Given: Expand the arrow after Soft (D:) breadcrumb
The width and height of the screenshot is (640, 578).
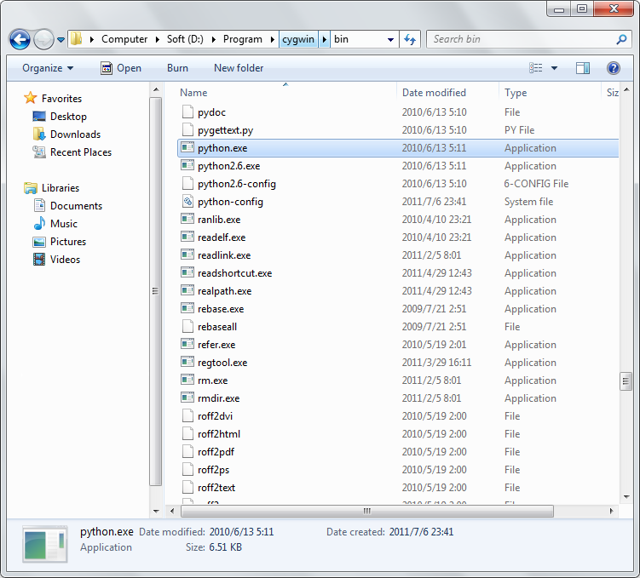Looking at the screenshot, I should pyautogui.click(x=213, y=39).
